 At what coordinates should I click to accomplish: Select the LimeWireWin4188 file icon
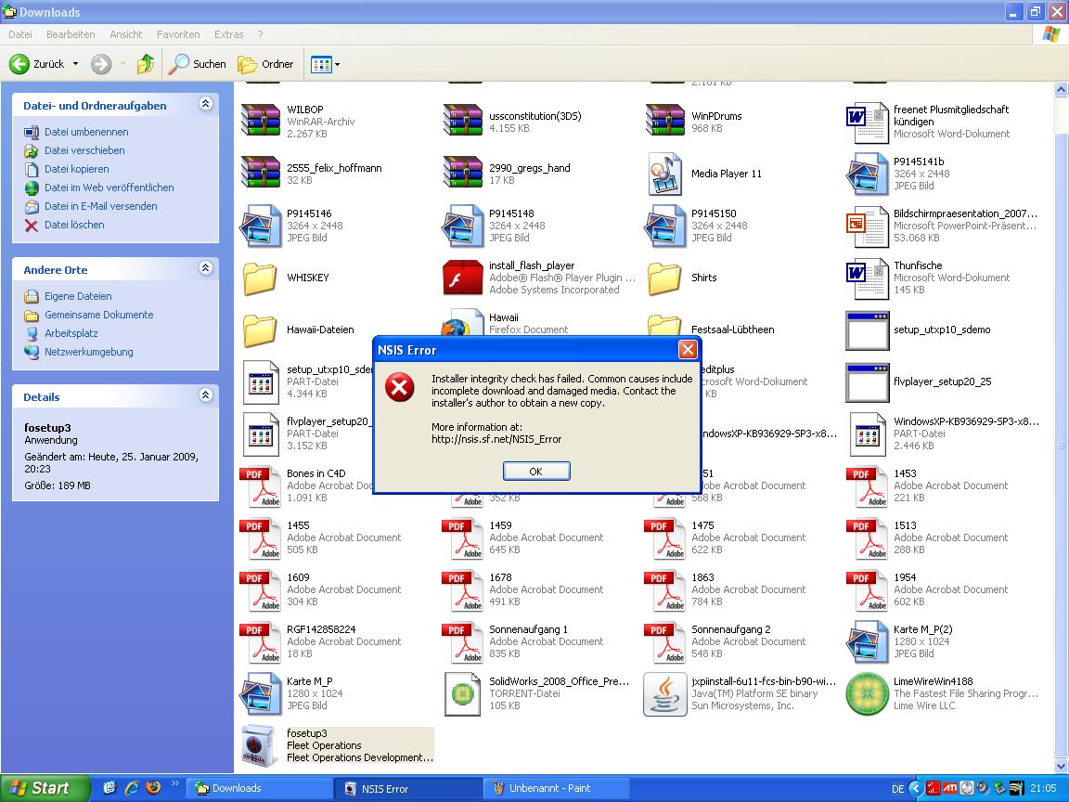[867, 693]
